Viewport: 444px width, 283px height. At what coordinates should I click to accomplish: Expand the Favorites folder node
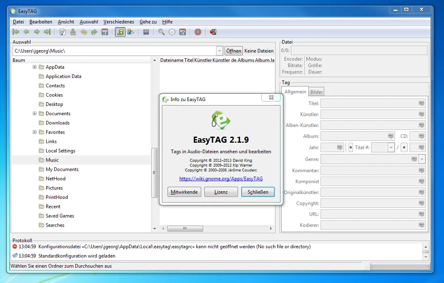coord(34,132)
